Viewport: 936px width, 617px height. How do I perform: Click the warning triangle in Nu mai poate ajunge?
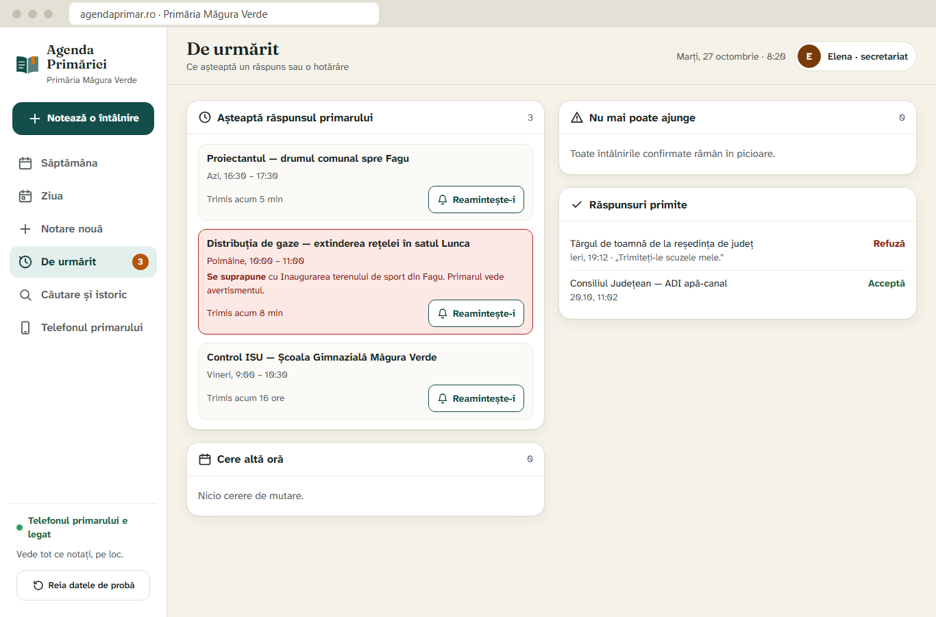577,118
